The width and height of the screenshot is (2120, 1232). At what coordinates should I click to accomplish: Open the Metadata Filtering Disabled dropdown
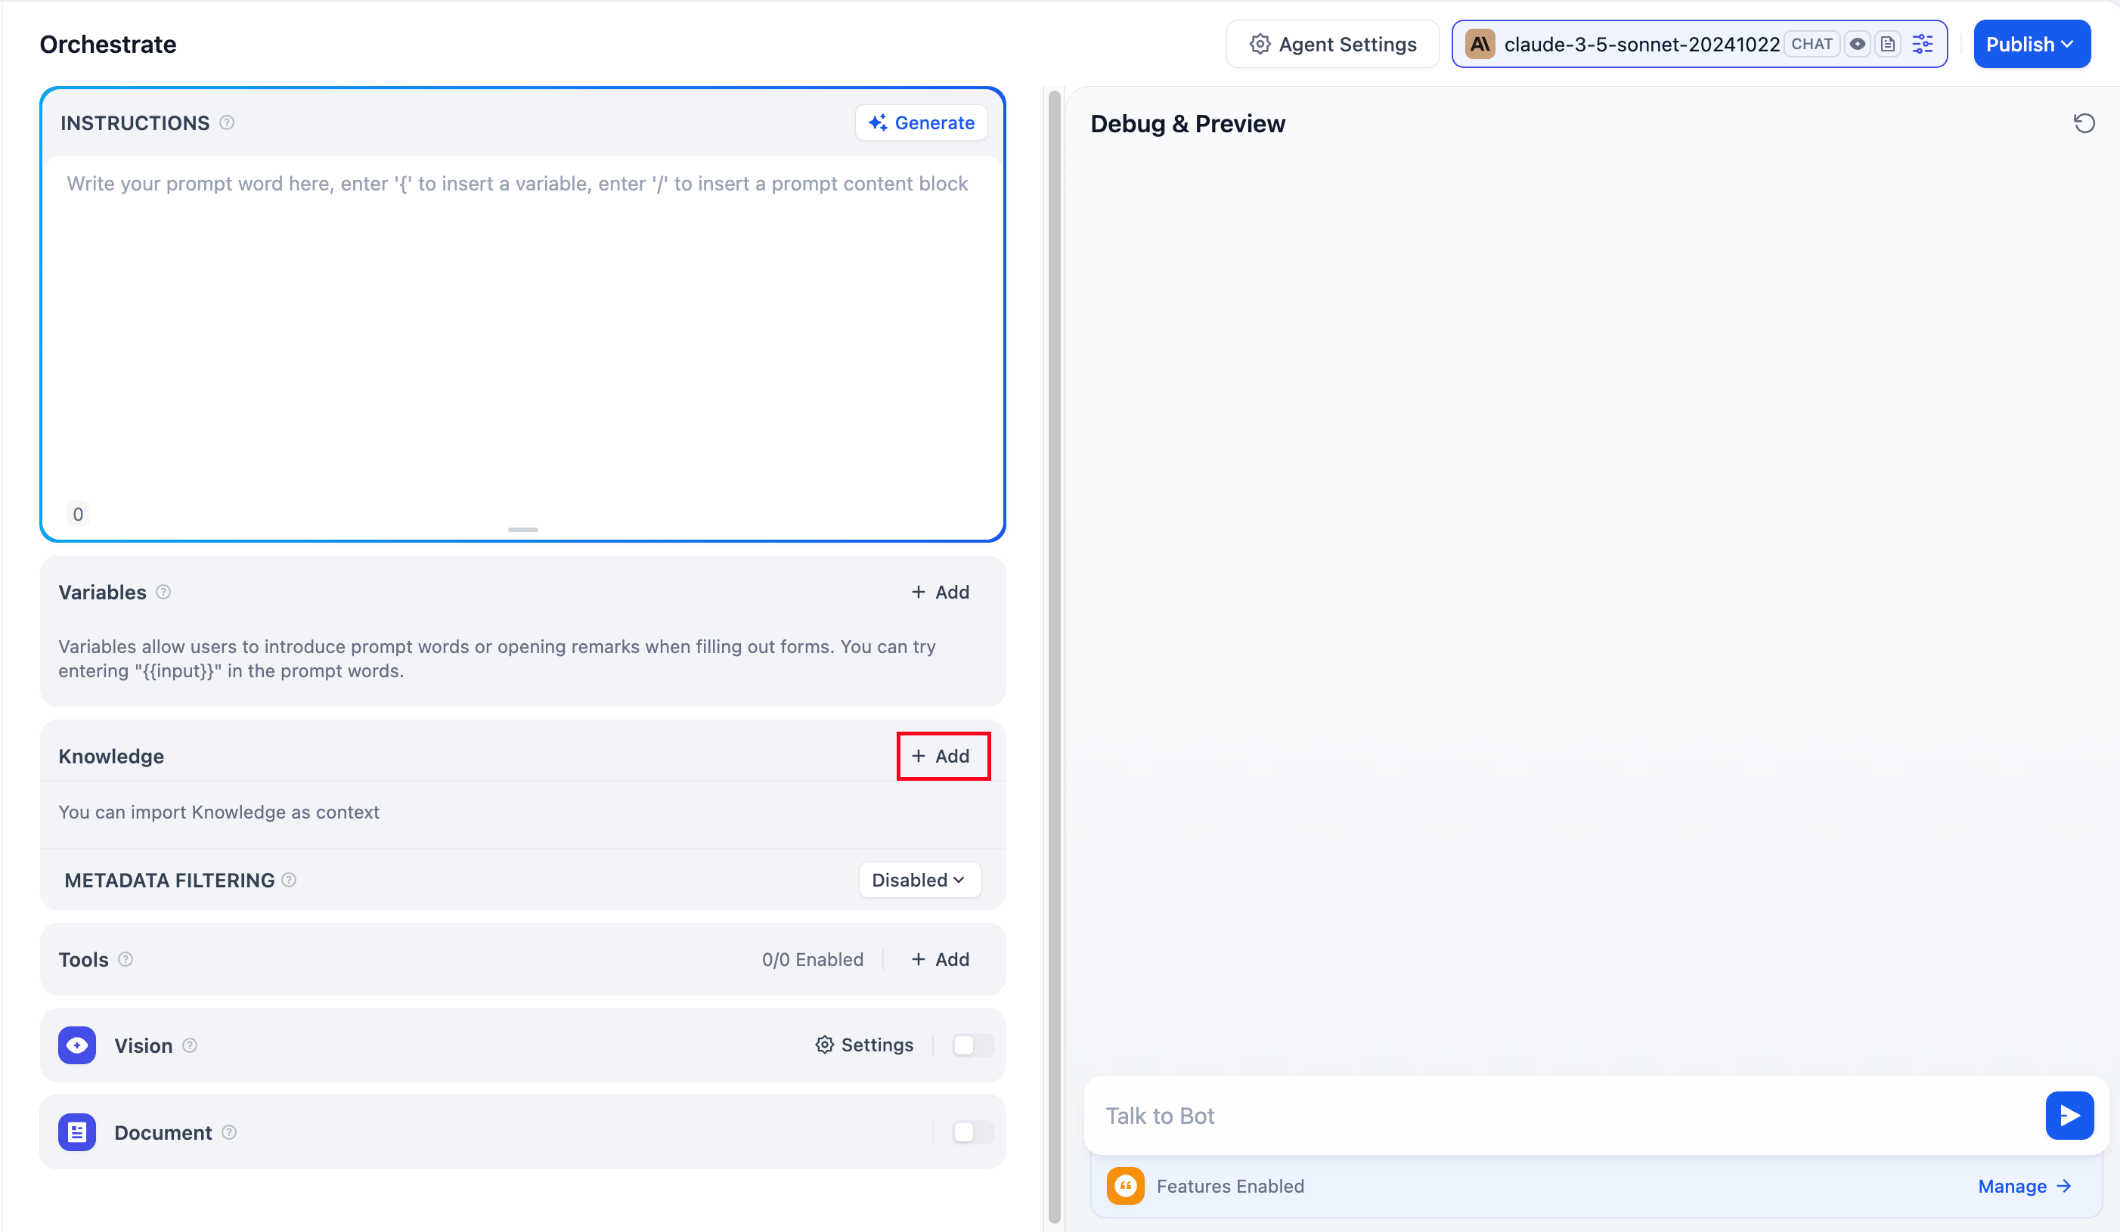coord(919,880)
